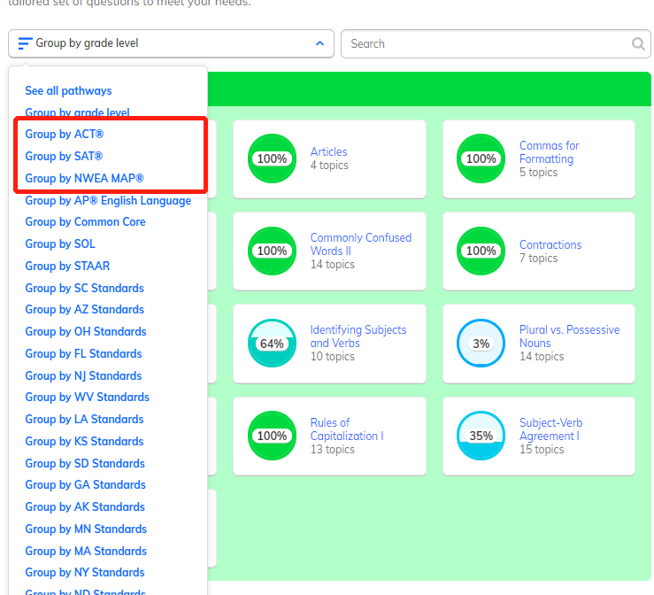
Task: Click Rules of Capitalization I progress circle
Action: click(272, 436)
